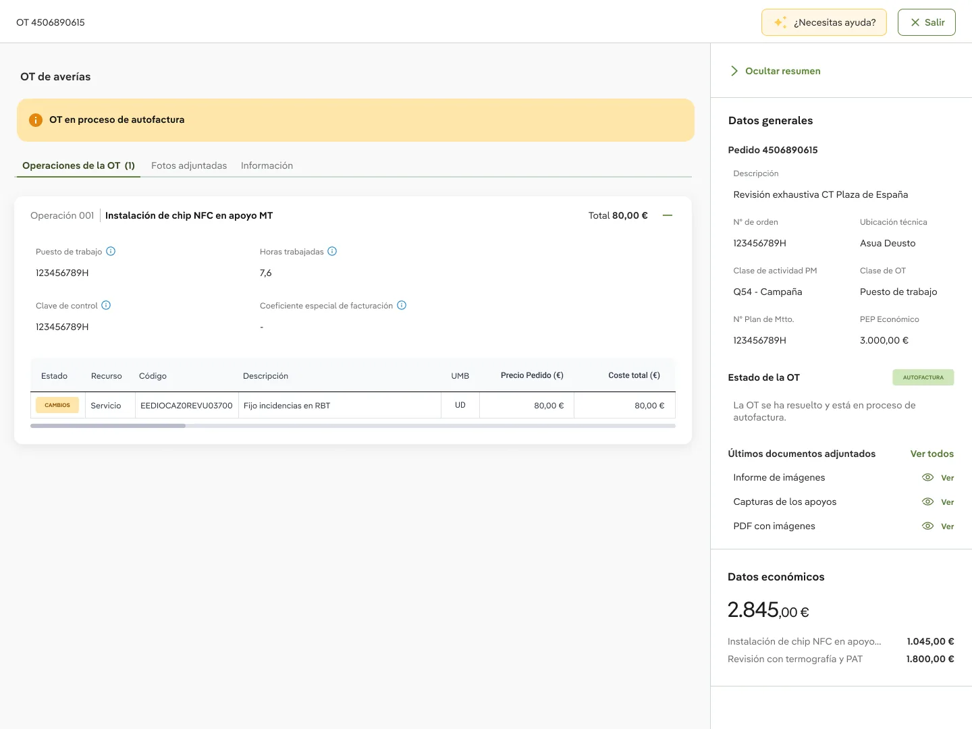Click the 'OT 4506890615' header title
This screenshot has width=972, height=729.
click(51, 22)
